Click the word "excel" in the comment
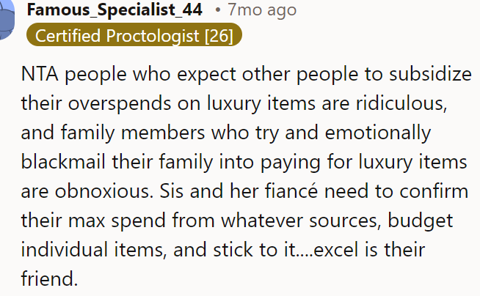480x296 pixels. (335, 250)
